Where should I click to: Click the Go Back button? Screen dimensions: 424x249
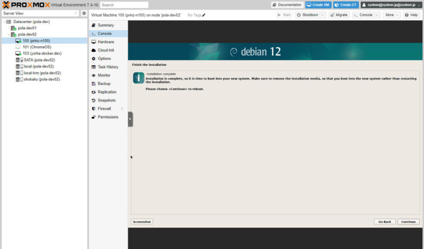[x=385, y=221]
